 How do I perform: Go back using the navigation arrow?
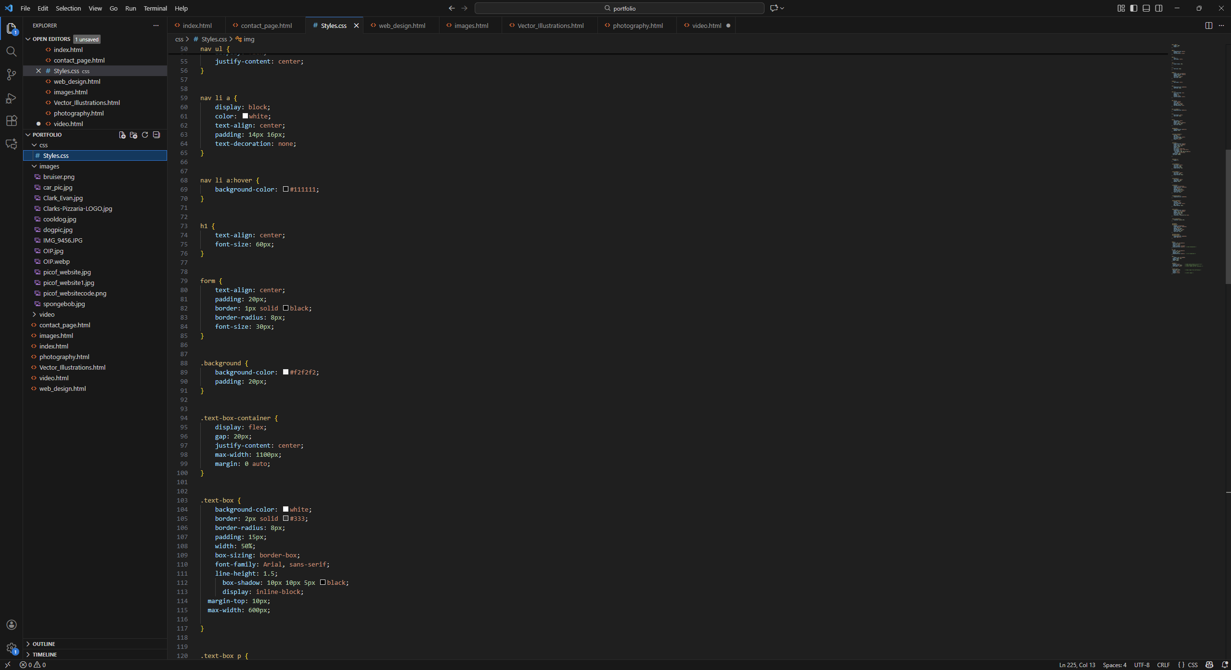pyautogui.click(x=452, y=8)
